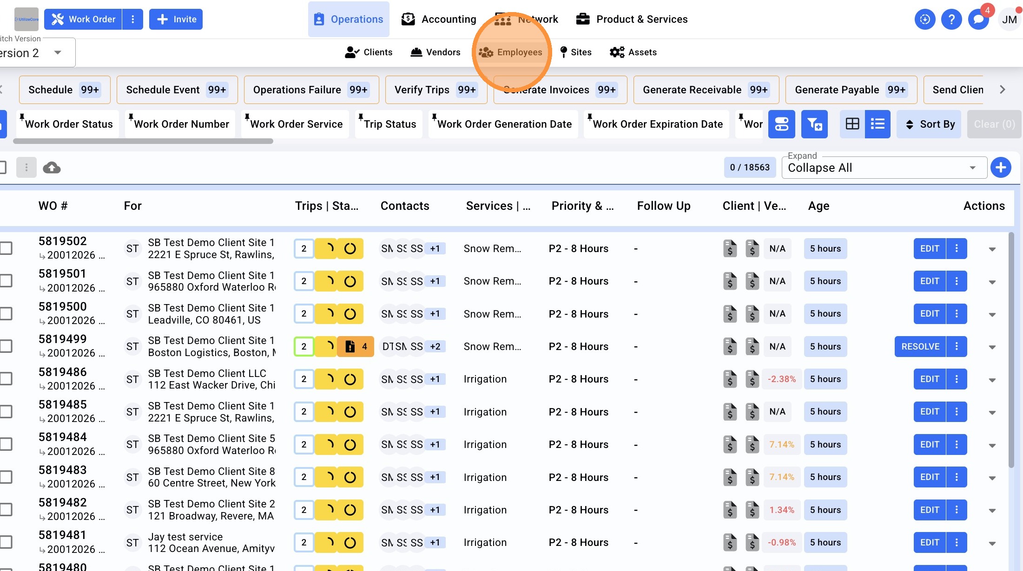
Task: Click the help question mark icon
Action: [951, 19]
